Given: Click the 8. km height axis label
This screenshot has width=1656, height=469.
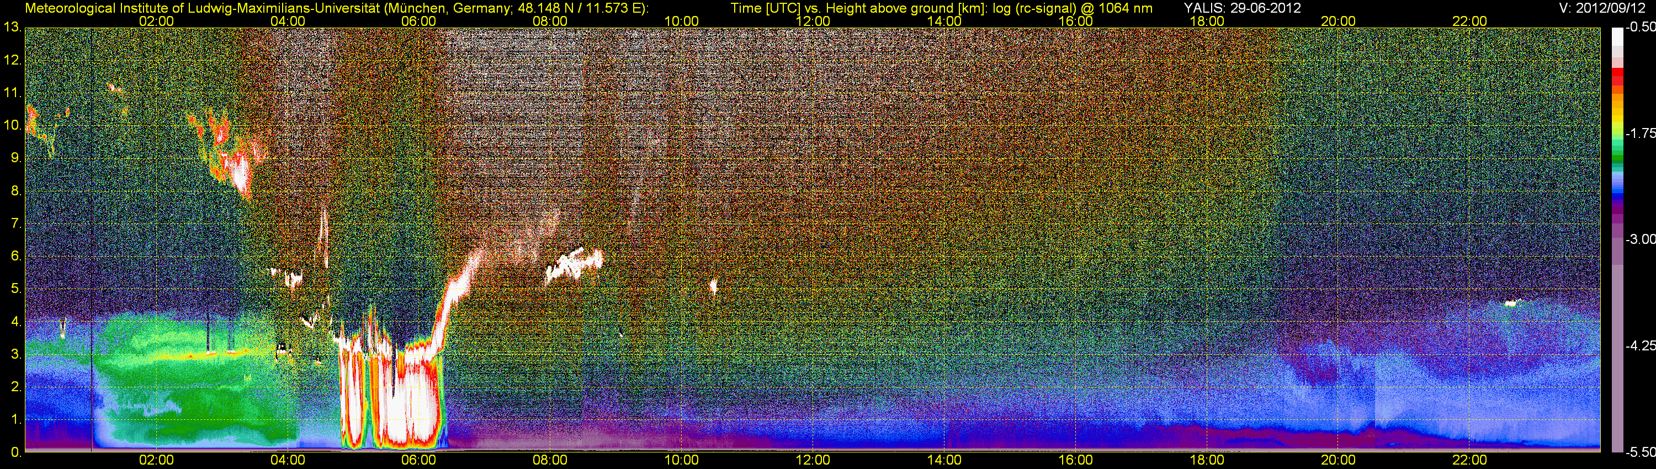Looking at the screenshot, I should pyautogui.click(x=16, y=191).
